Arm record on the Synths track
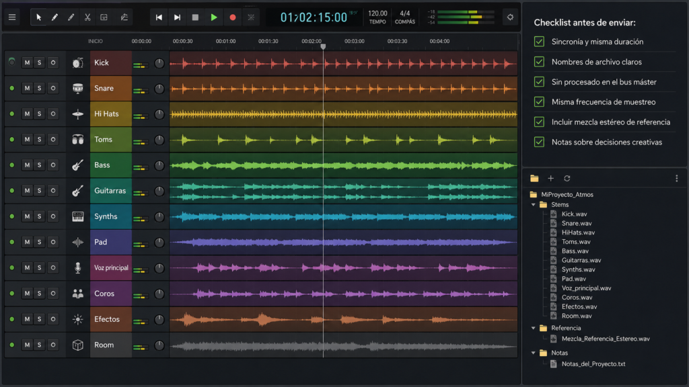 (52, 217)
